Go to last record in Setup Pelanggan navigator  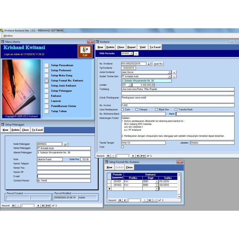[x=43, y=206]
